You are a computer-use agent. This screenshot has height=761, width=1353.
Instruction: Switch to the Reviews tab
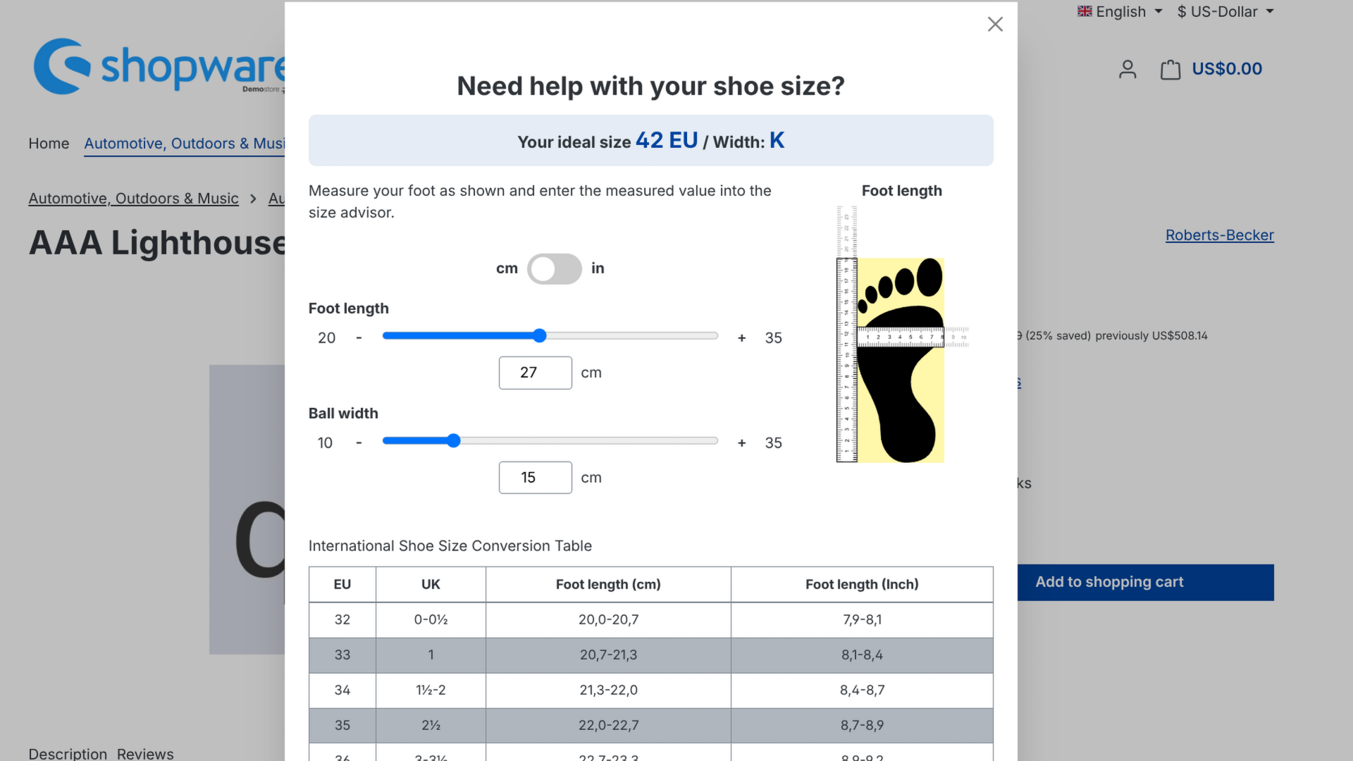click(x=145, y=753)
